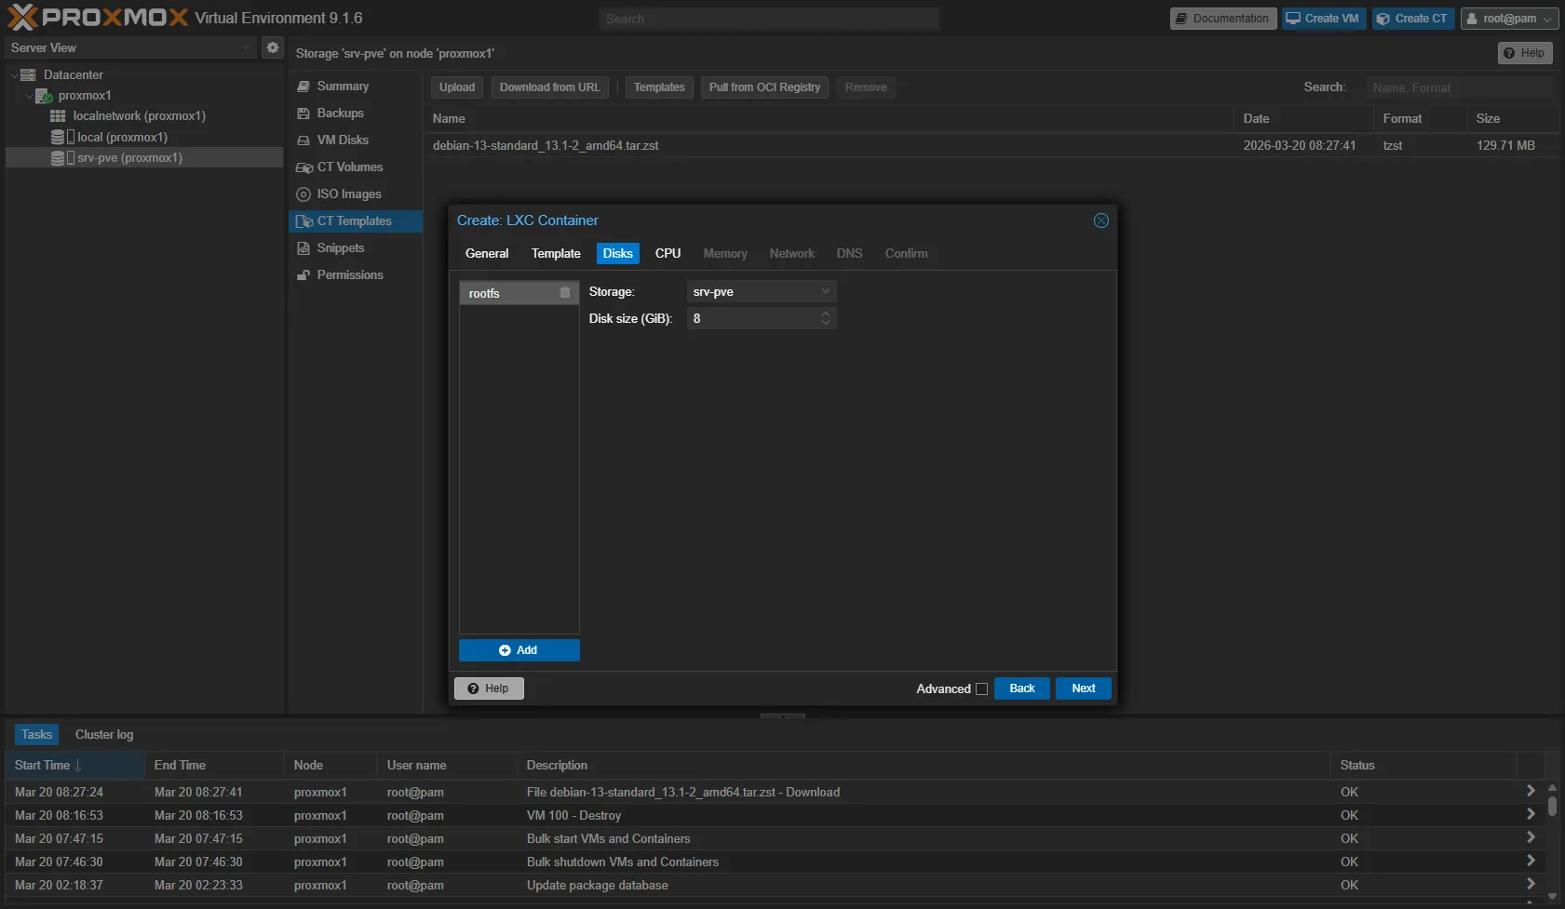This screenshot has height=909, width=1565.
Task: Open root@pam user menu
Action: tap(1508, 19)
